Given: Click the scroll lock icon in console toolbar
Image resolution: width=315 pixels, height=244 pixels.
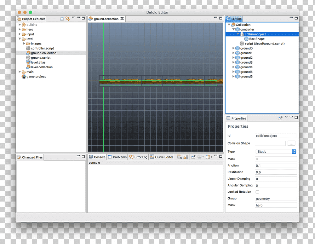Looking at the screenshot, I should [185, 157].
